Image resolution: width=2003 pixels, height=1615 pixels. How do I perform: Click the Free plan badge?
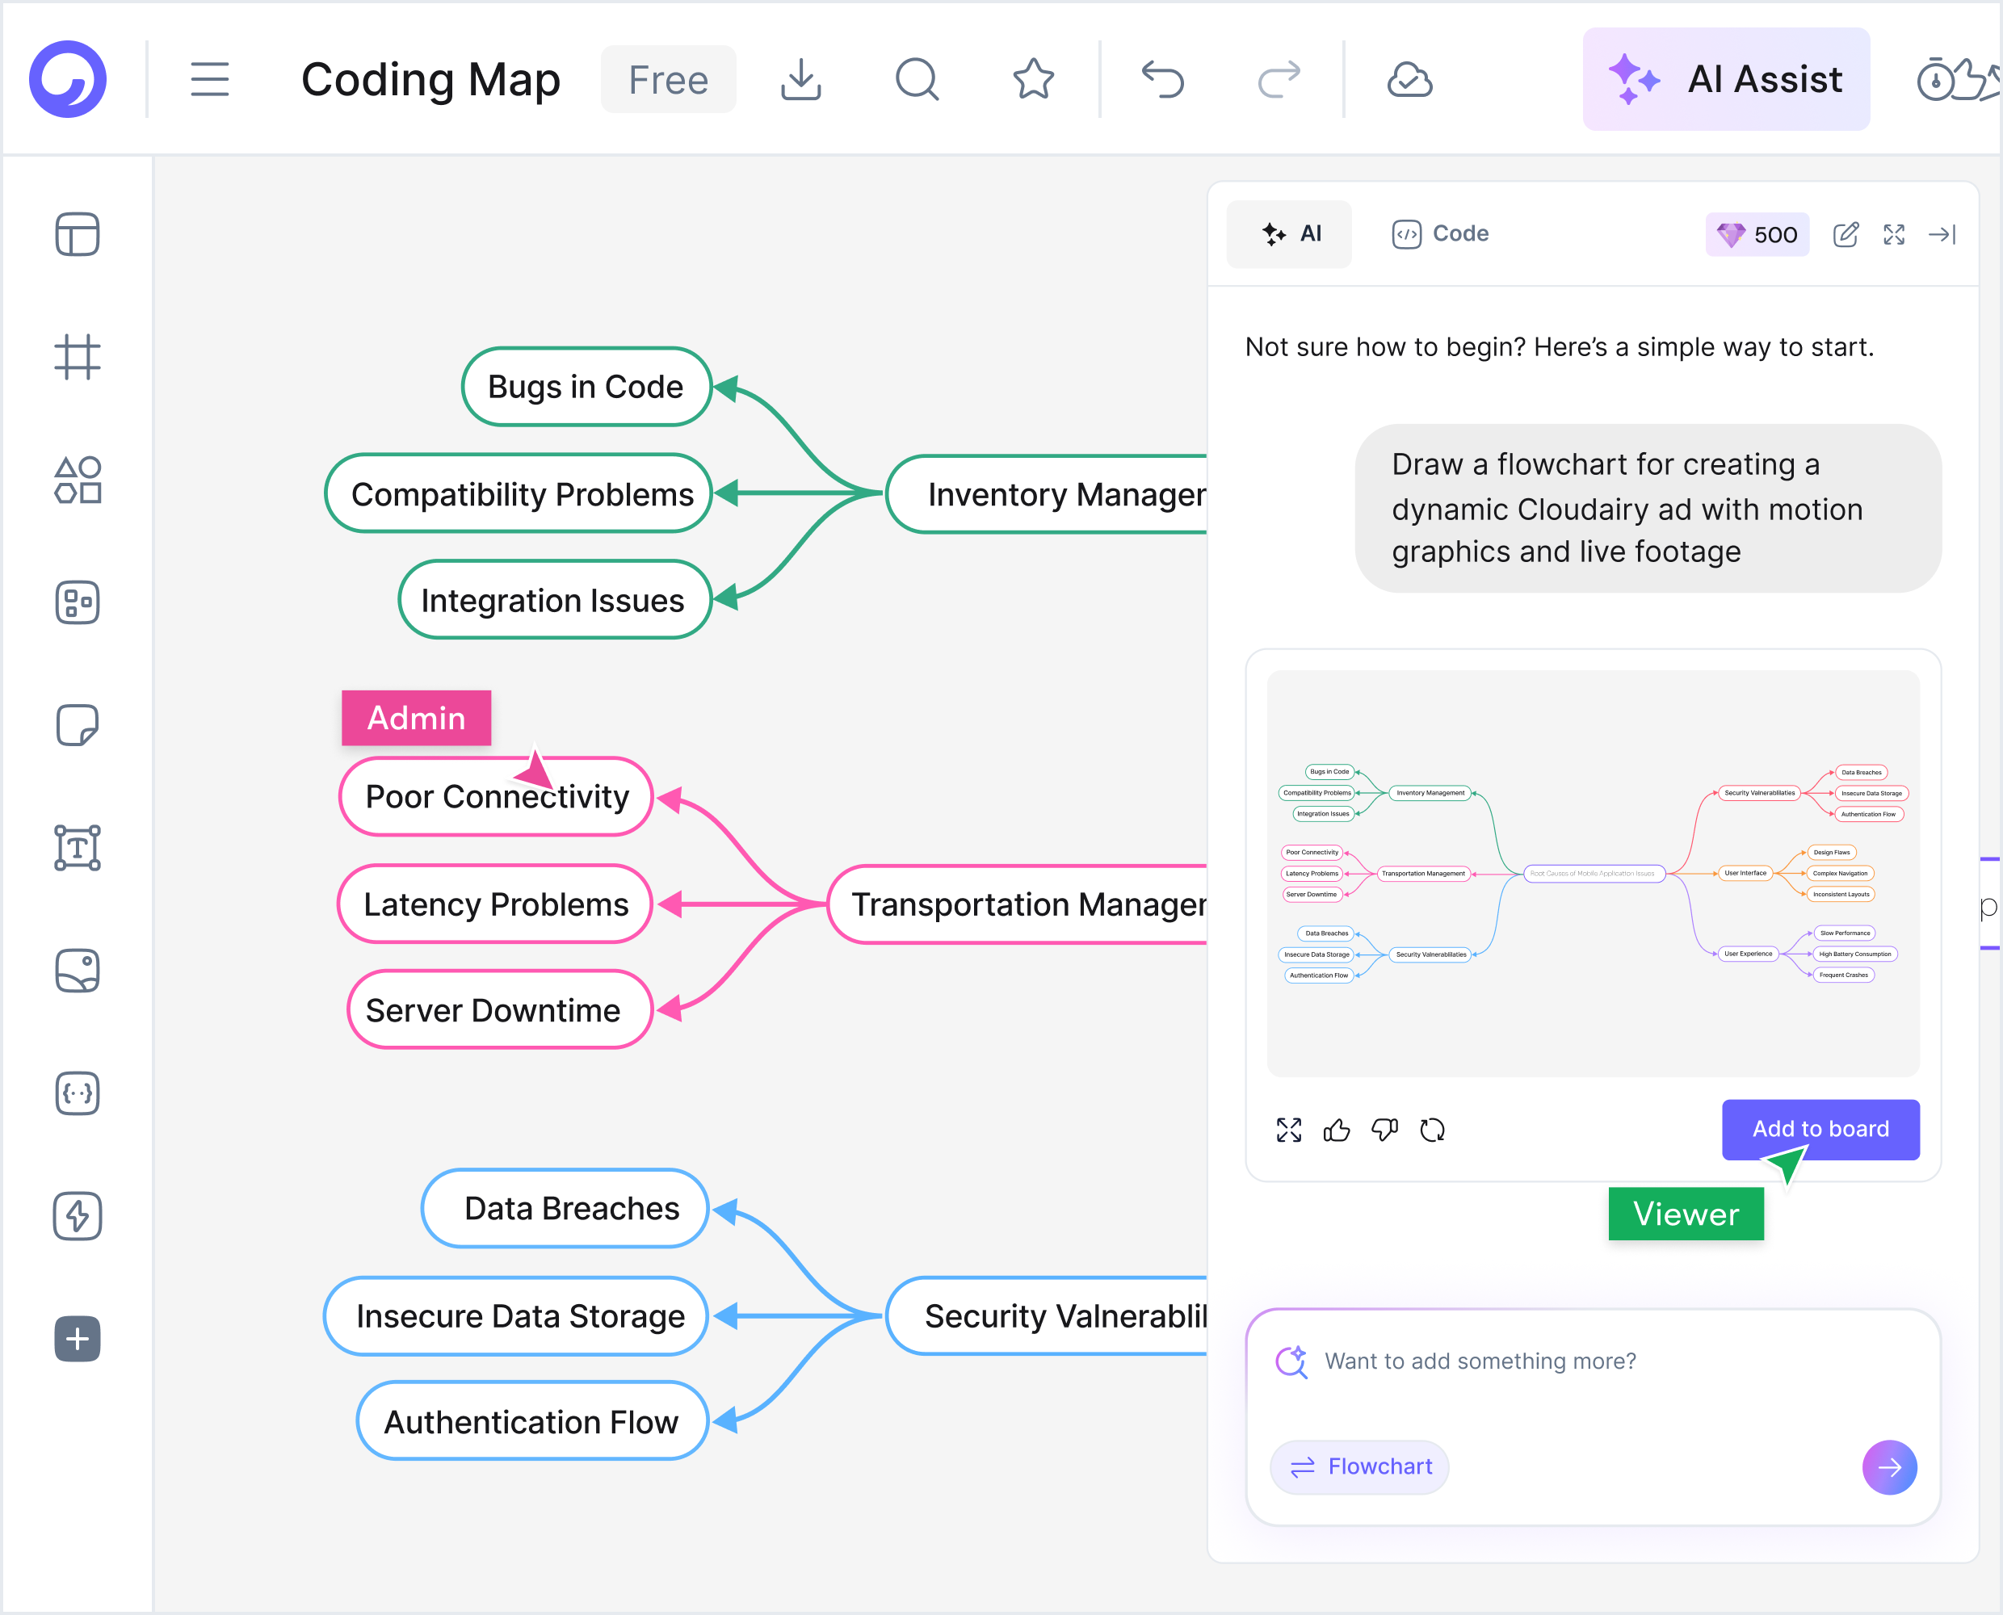tap(668, 79)
